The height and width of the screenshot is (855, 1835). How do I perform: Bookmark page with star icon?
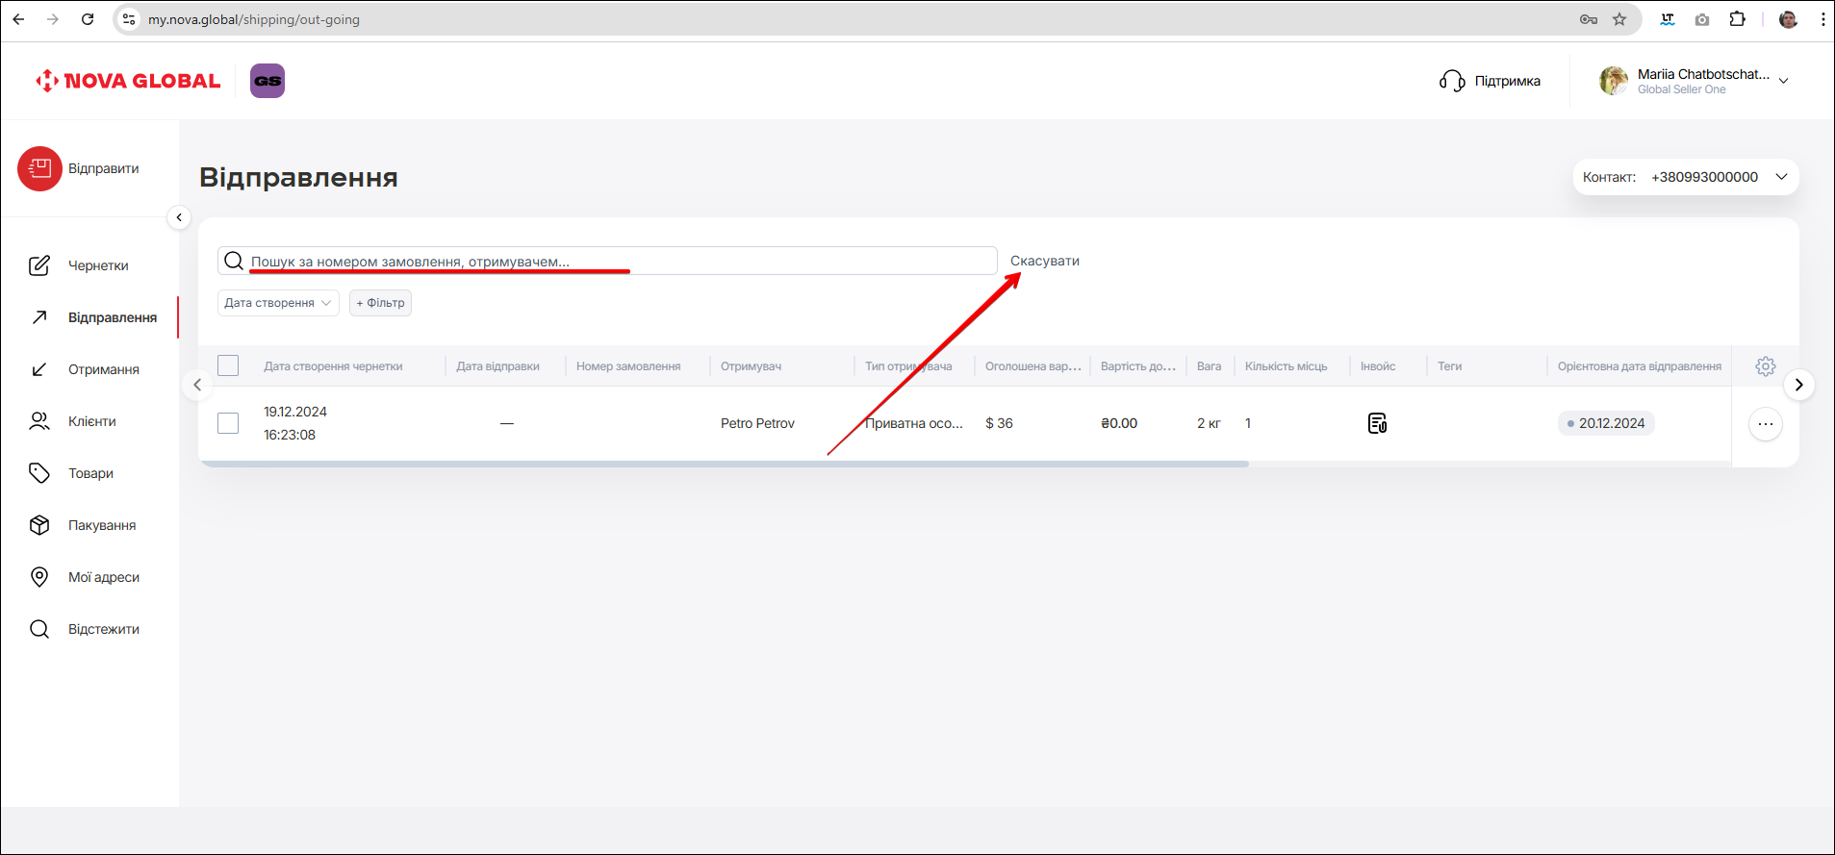(1619, 19)
